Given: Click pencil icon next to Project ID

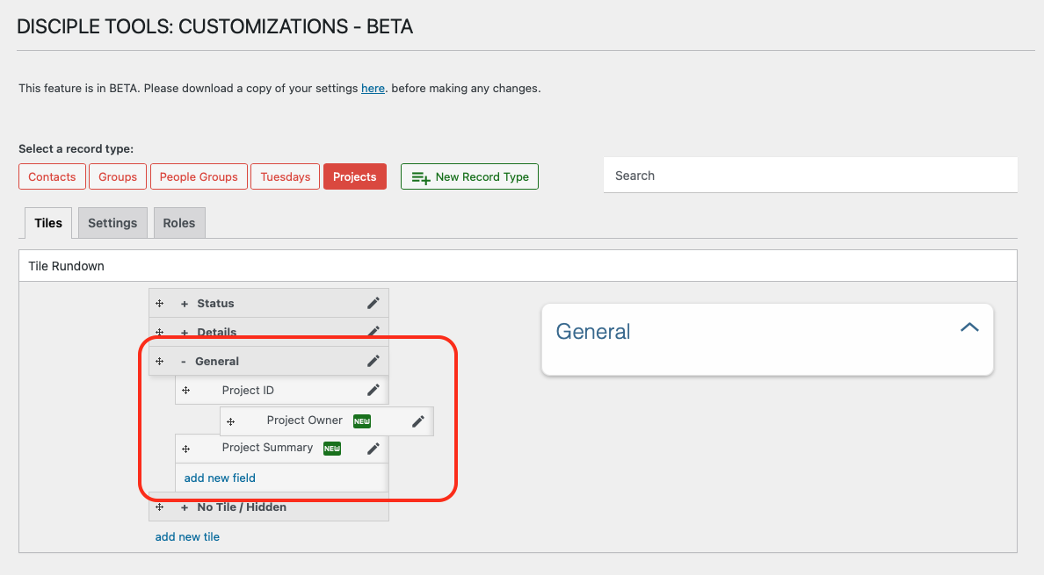Looking at the screenshot, I should coord(373,390).
